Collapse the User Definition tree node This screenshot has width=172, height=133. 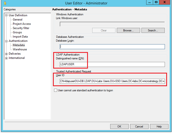6,15
